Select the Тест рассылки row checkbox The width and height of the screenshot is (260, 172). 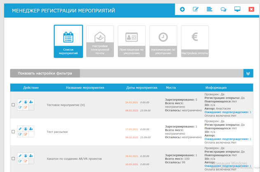click(13, 132)
